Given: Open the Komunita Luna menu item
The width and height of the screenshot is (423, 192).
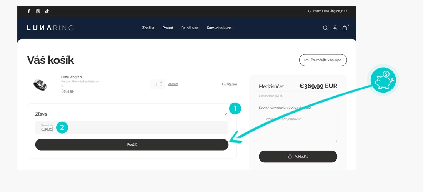Looking at the screenshot, I should pyautogui.click(x=219, y=28).
